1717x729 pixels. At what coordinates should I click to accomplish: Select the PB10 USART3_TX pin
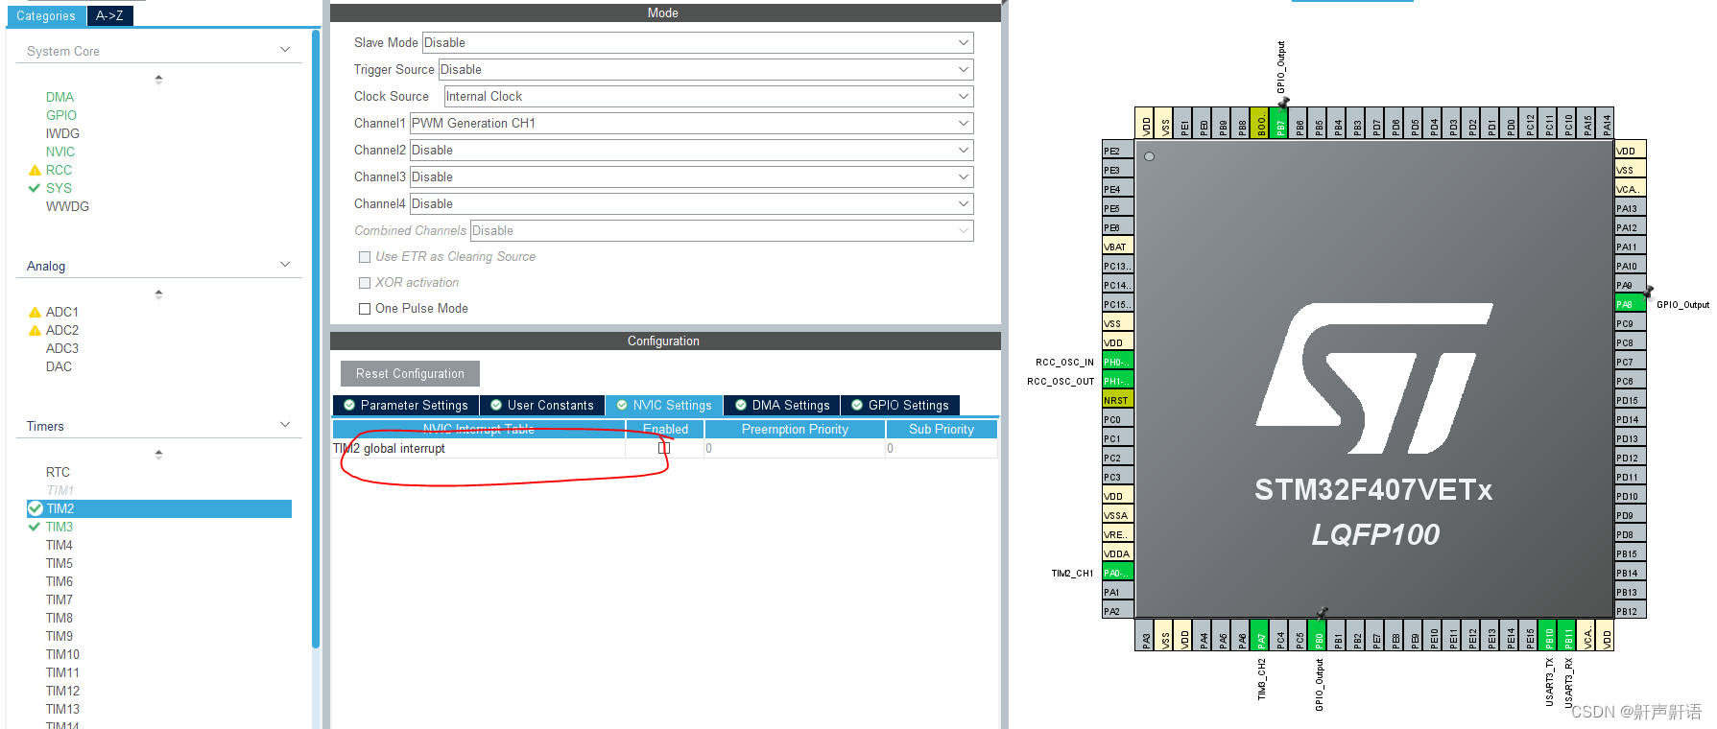click(x=1548, y=635)
